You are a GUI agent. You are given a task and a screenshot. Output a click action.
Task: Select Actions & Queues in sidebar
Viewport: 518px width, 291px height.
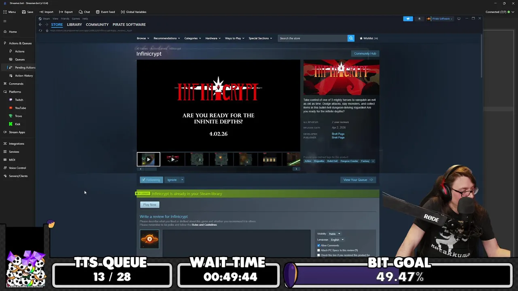pyautogui.click(x=20, y=43)
